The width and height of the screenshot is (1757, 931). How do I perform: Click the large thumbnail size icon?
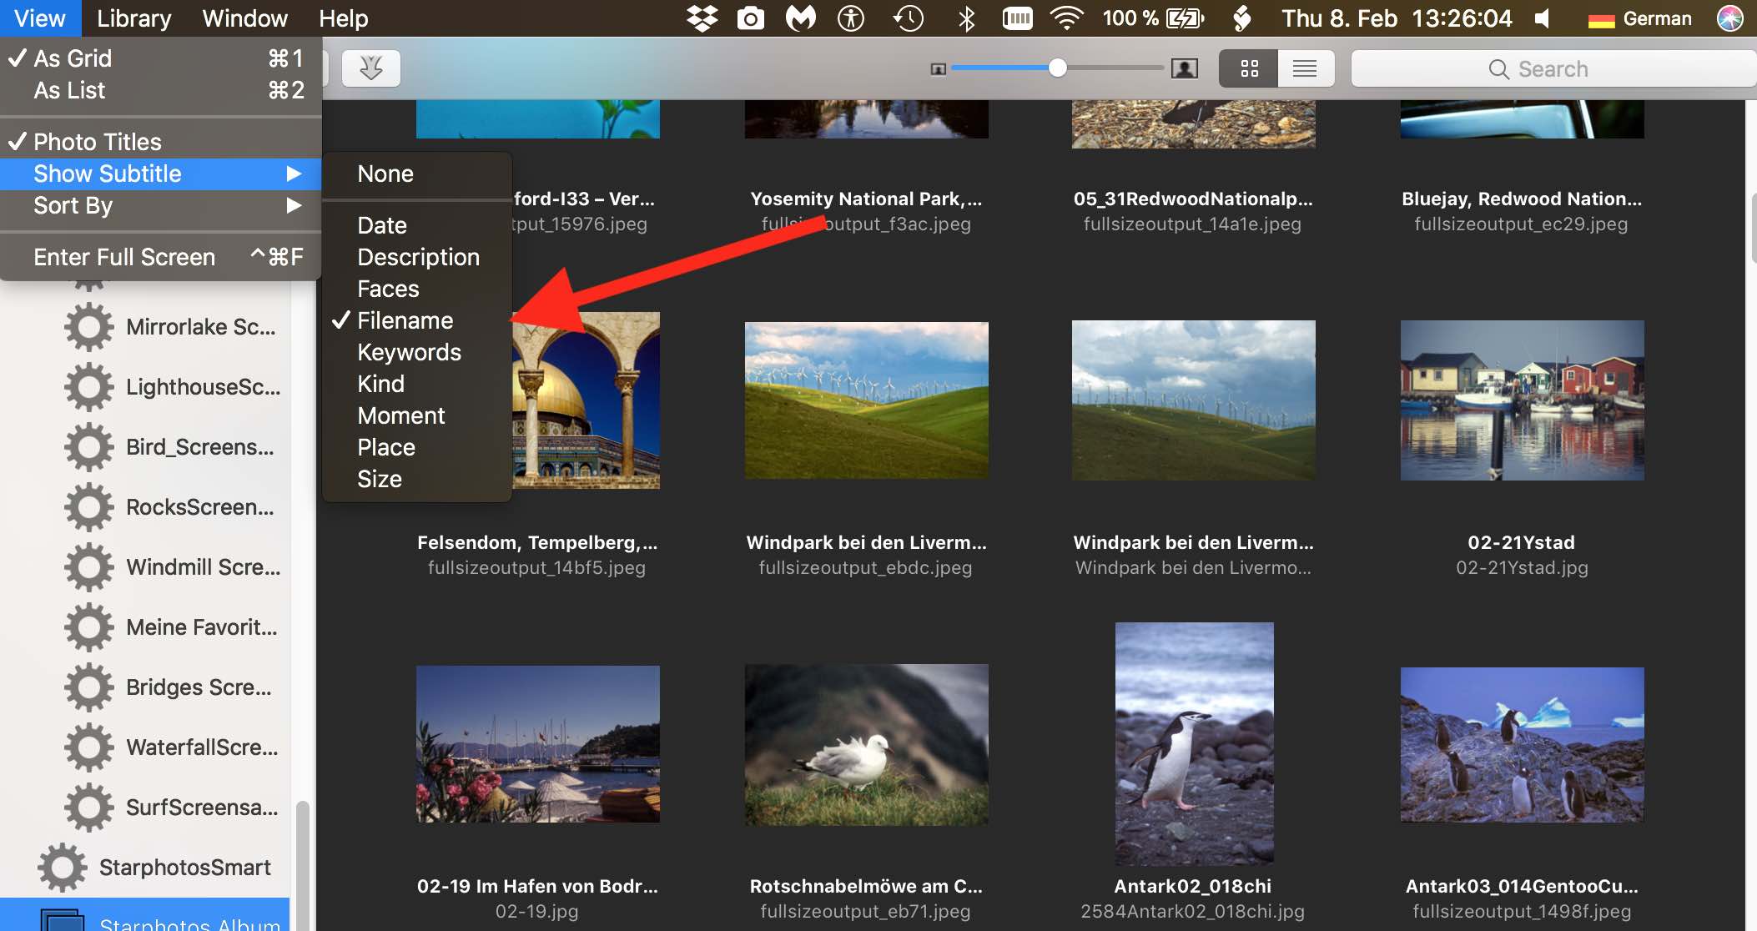[x=1184, y=68]
